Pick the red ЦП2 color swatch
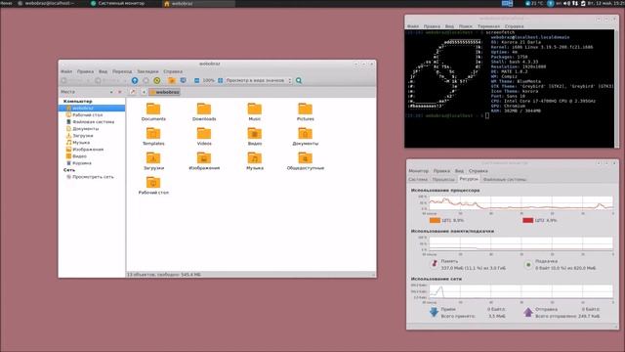Screen dimensions: 625x352 point(527,220)
